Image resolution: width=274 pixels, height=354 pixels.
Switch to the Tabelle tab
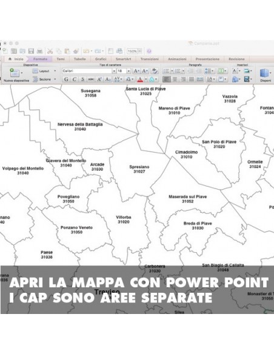tap(79, 59)
